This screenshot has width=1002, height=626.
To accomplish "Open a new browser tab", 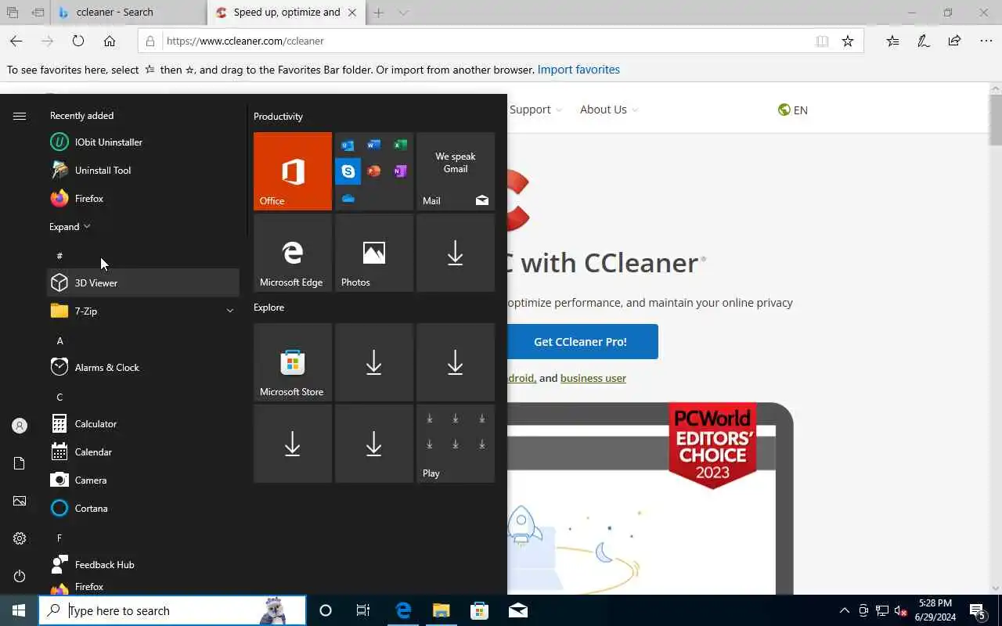I will coord(379,13).
